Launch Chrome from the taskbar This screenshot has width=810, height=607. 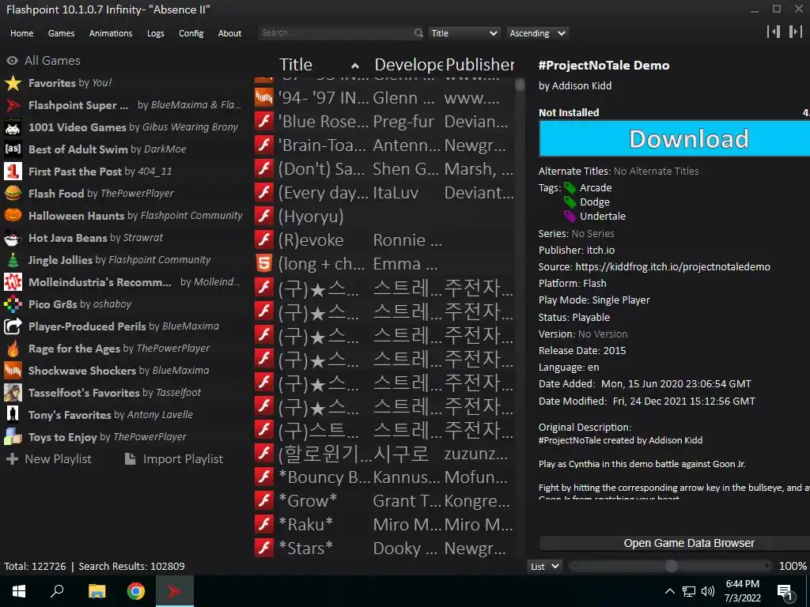coord(136,591)
